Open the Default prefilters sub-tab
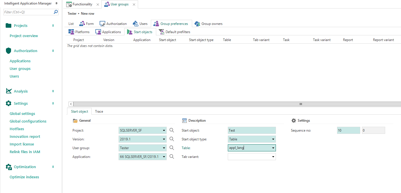 coord(174,32)
